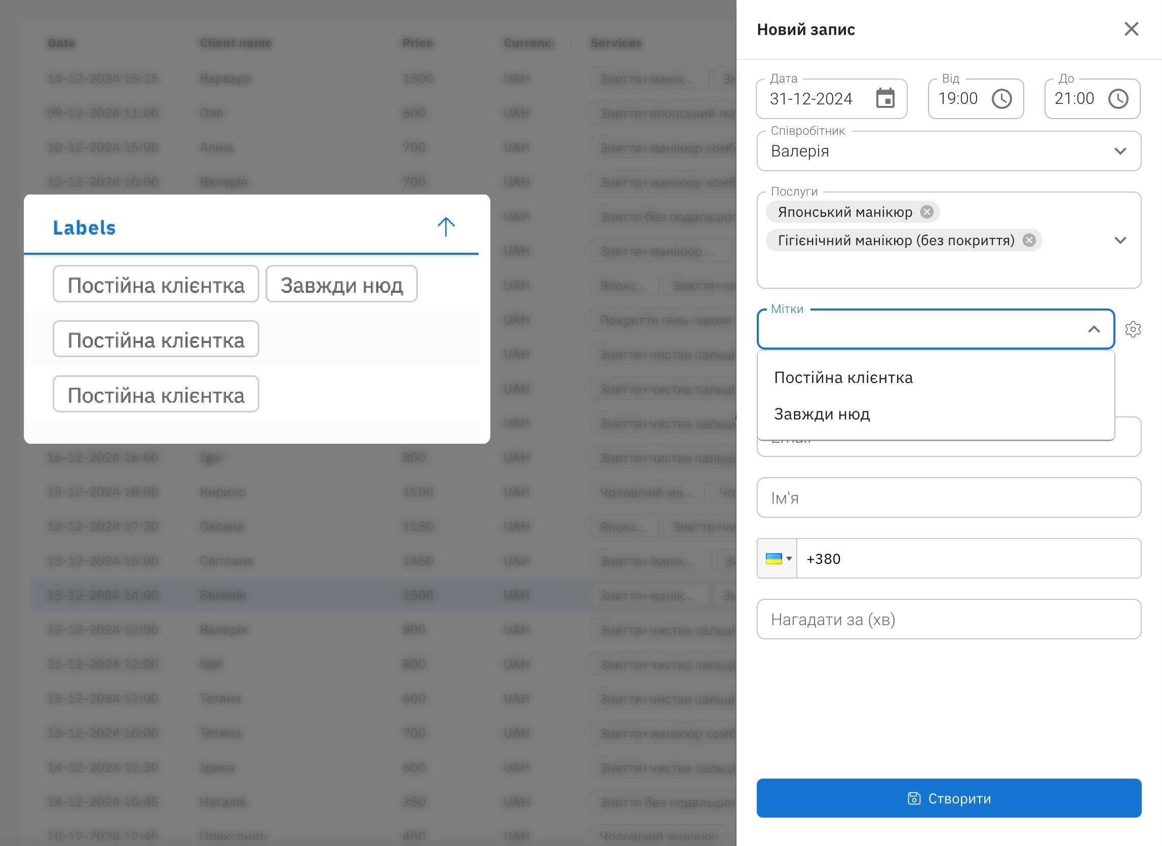1162x846 pixels.
Task: Click the Labels sort arrow icon
Action: (446, 227)
